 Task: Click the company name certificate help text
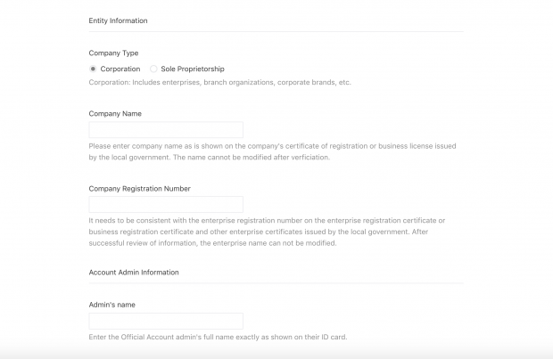point(272,151)
